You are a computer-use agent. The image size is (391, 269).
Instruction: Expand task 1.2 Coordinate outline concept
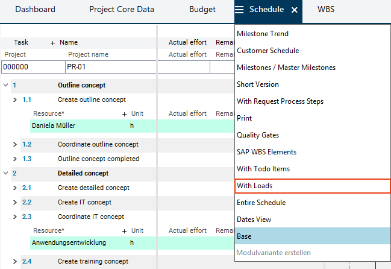click(15, 144)
